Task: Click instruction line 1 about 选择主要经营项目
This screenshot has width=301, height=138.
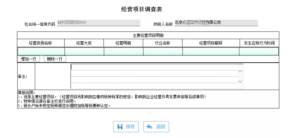Action: pos(112,97)
